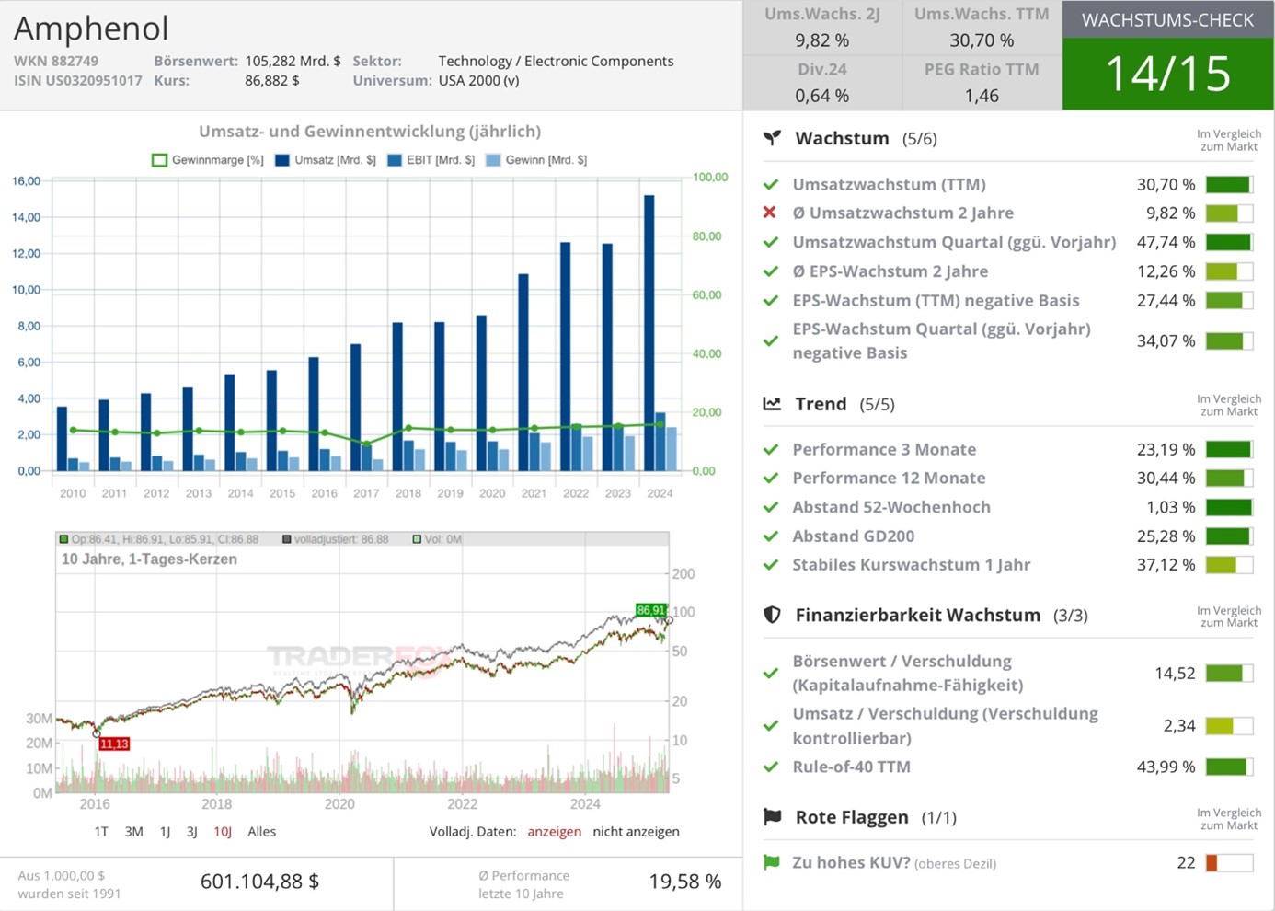Click the Rote Flaggen black flag icon
This screenshot has width=1275, height=911.
pos(772,817)
